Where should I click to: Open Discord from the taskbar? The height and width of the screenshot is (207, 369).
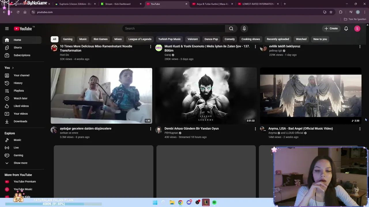189,202
